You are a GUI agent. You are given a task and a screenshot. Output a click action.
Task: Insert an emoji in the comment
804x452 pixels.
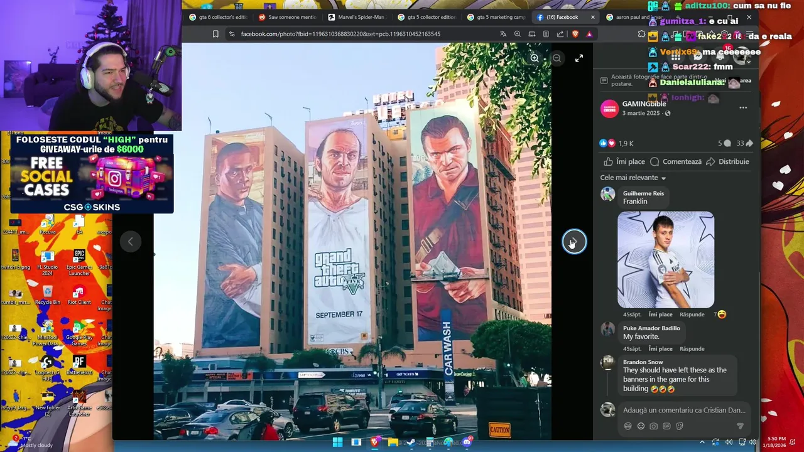pos(641,426)
